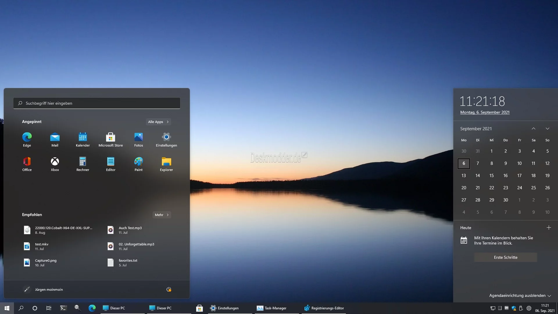Click the Suchbegriff hier eingeben search field
Image resolution: width=558 pixels, height=314 pixels.
click(97, 103)
